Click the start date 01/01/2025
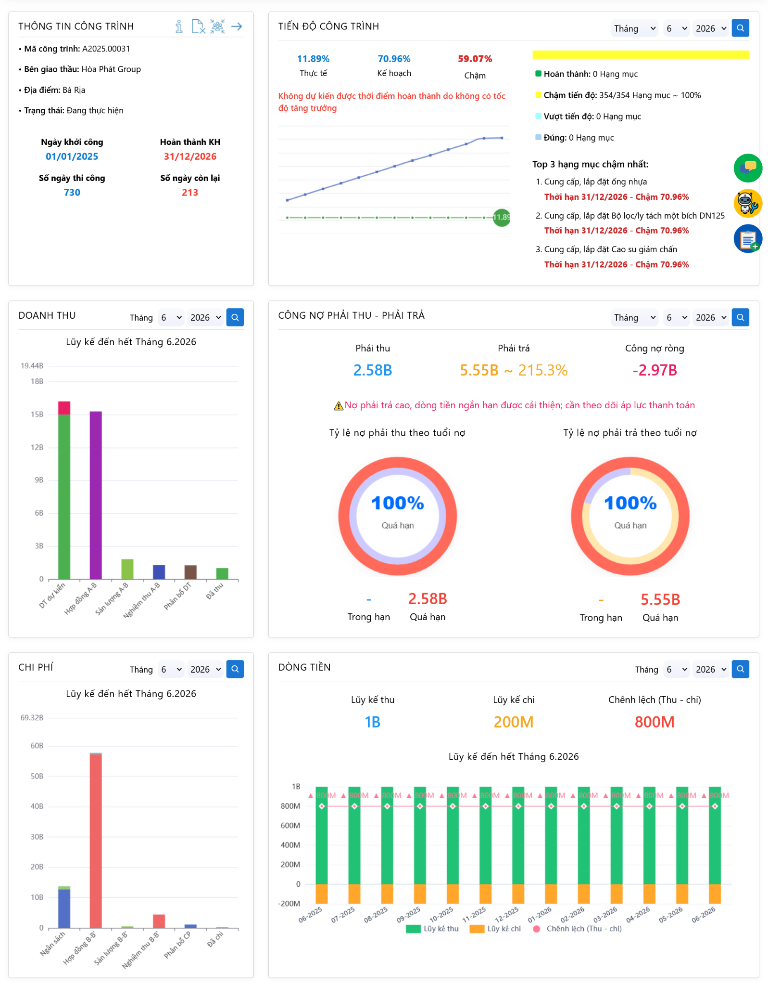This screenshot has height=986, width=768. (x=72, y=156)
